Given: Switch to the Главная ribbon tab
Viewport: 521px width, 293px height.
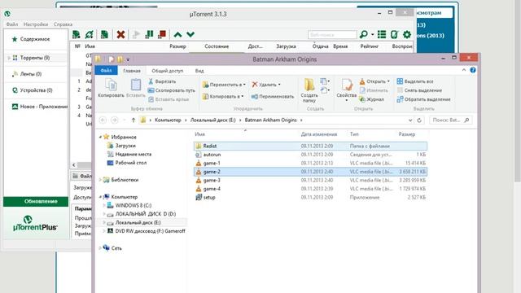Looking at the screenshot, I should point(132,71).
